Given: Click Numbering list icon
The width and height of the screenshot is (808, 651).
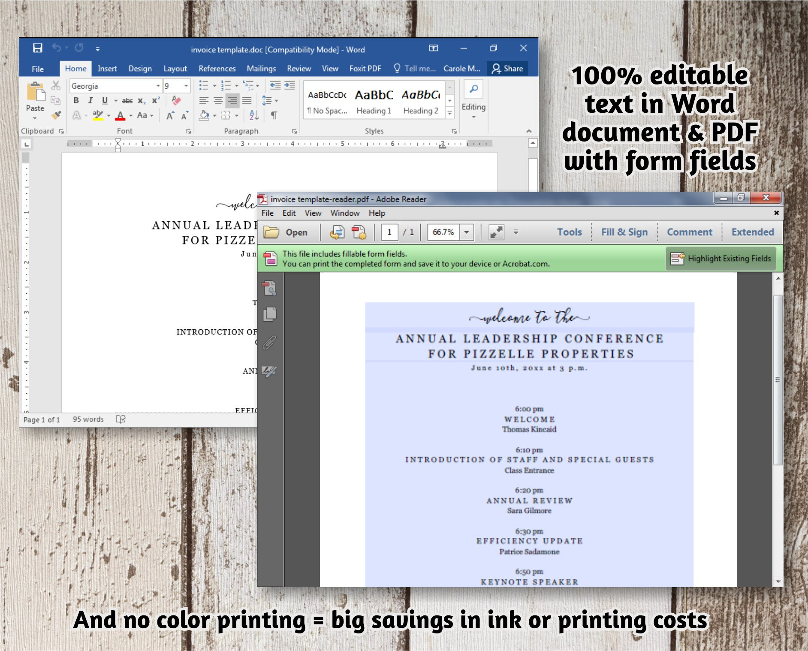Looking at the screenshot, I should [x=226, y=85].
